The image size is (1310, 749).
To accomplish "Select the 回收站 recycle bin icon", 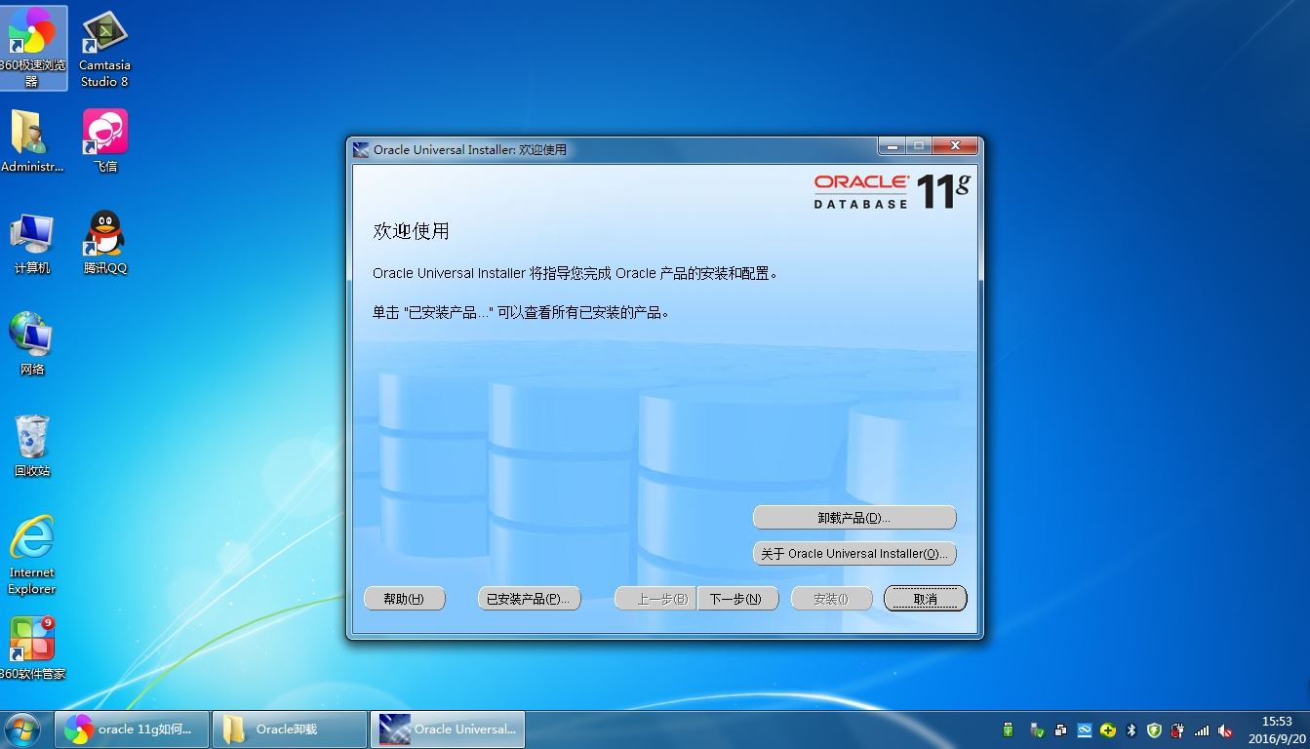I will point(32,446).
